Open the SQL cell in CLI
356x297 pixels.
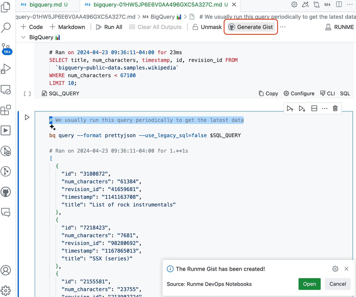[328, 93]
